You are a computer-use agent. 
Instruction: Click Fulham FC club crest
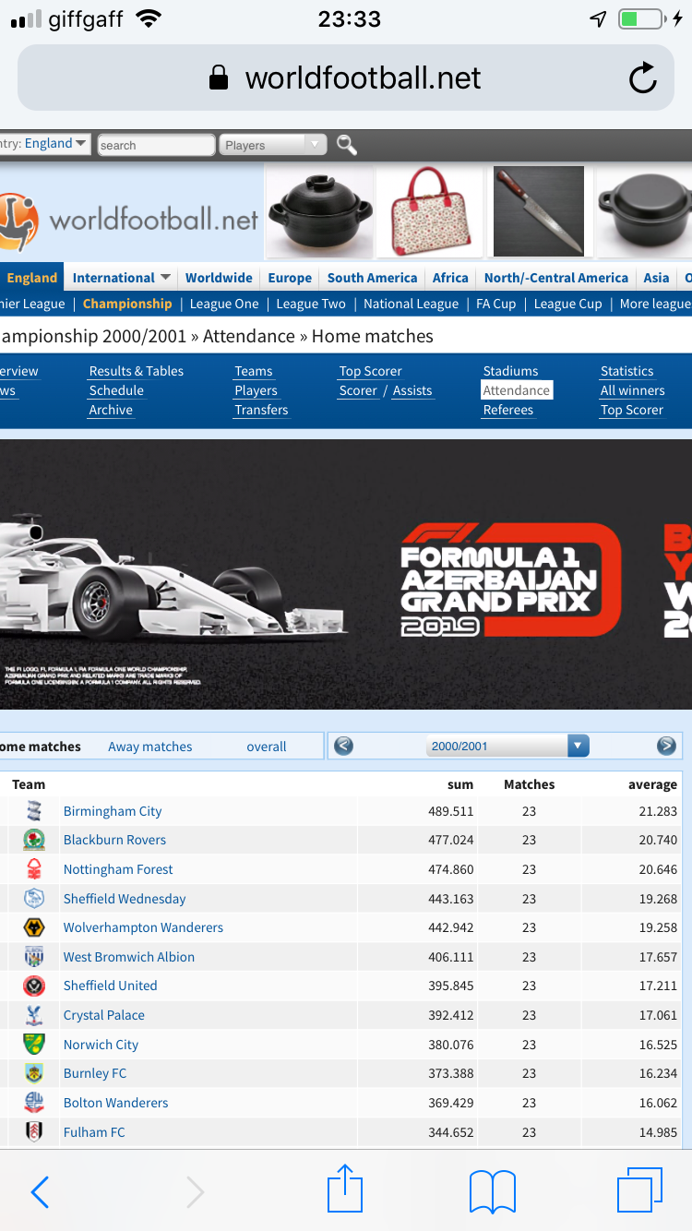(34, 1132)
